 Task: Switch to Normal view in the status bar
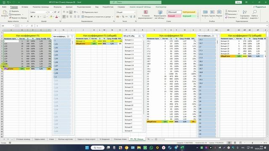pyautogui.click(x=229, y=143)
